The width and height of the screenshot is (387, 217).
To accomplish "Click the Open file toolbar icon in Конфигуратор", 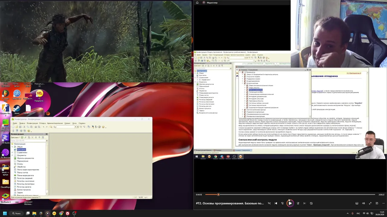I will click(17, 127).
